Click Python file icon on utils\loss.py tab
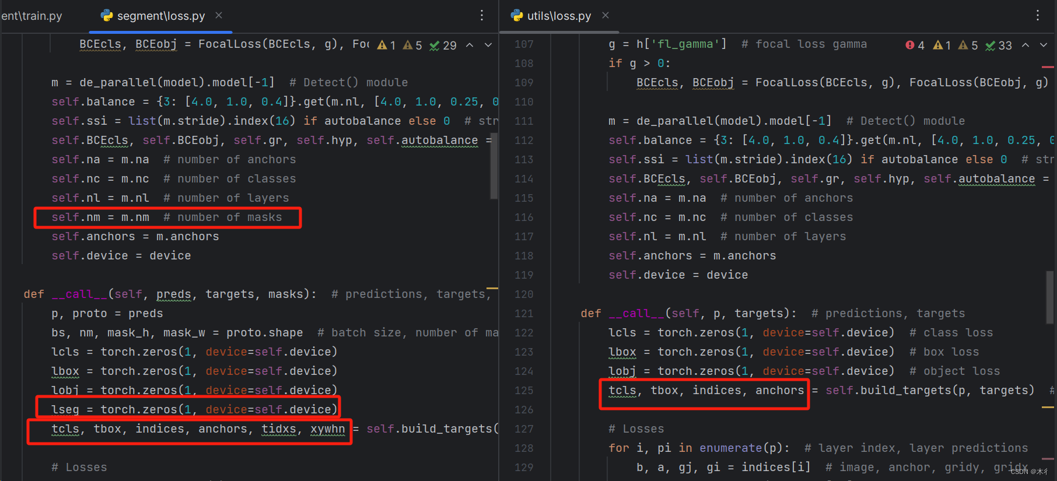Viewport: 1057px width, 481px height. pos(517,16)
